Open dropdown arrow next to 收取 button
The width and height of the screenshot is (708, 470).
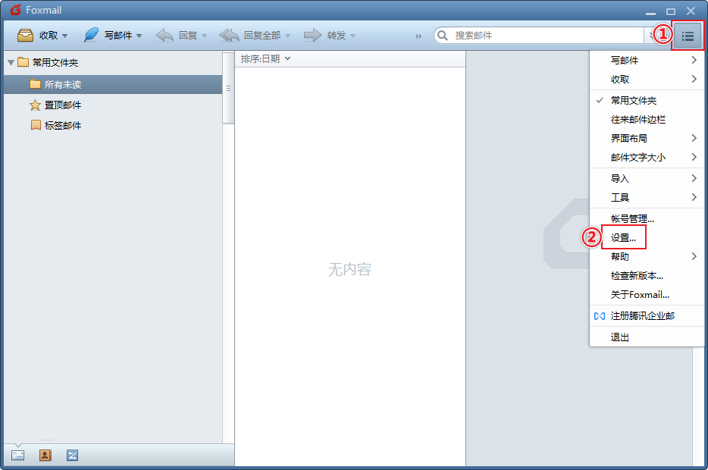65,36
